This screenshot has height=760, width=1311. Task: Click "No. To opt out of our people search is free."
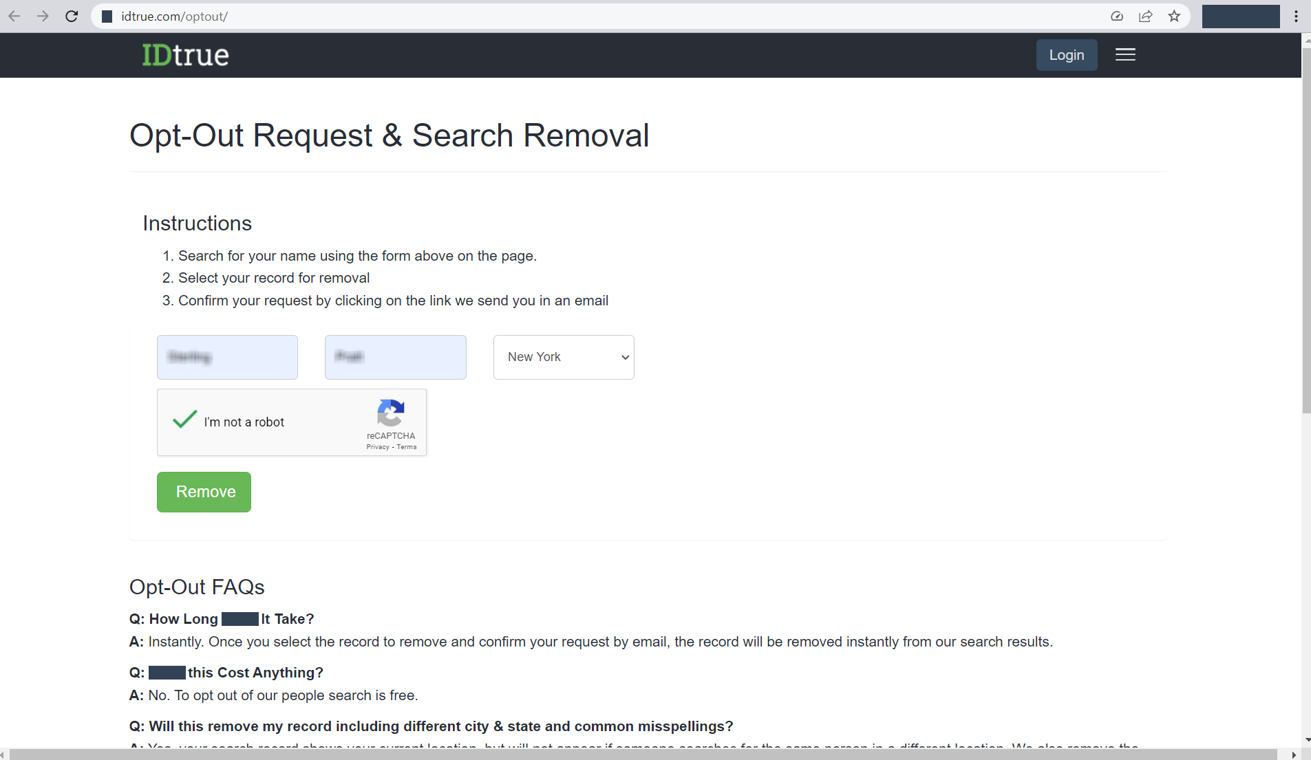click(x=283, y=695)
